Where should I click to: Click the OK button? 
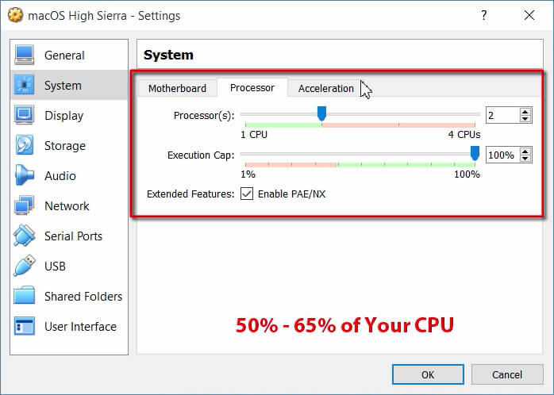428,374
